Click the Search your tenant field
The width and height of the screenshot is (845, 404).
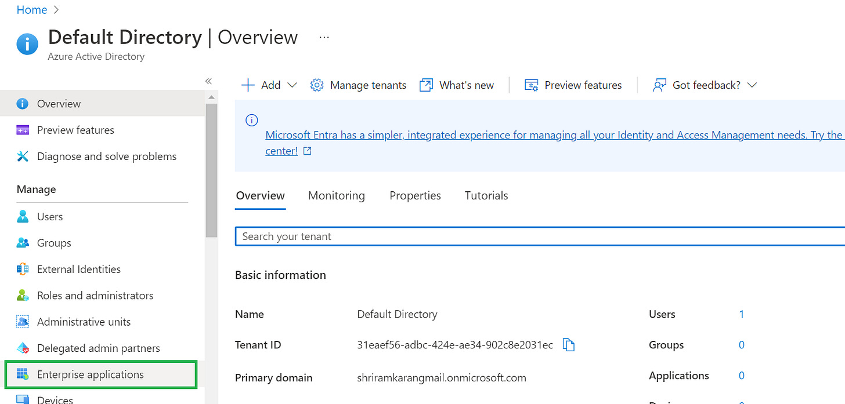(x=540, y=236)
